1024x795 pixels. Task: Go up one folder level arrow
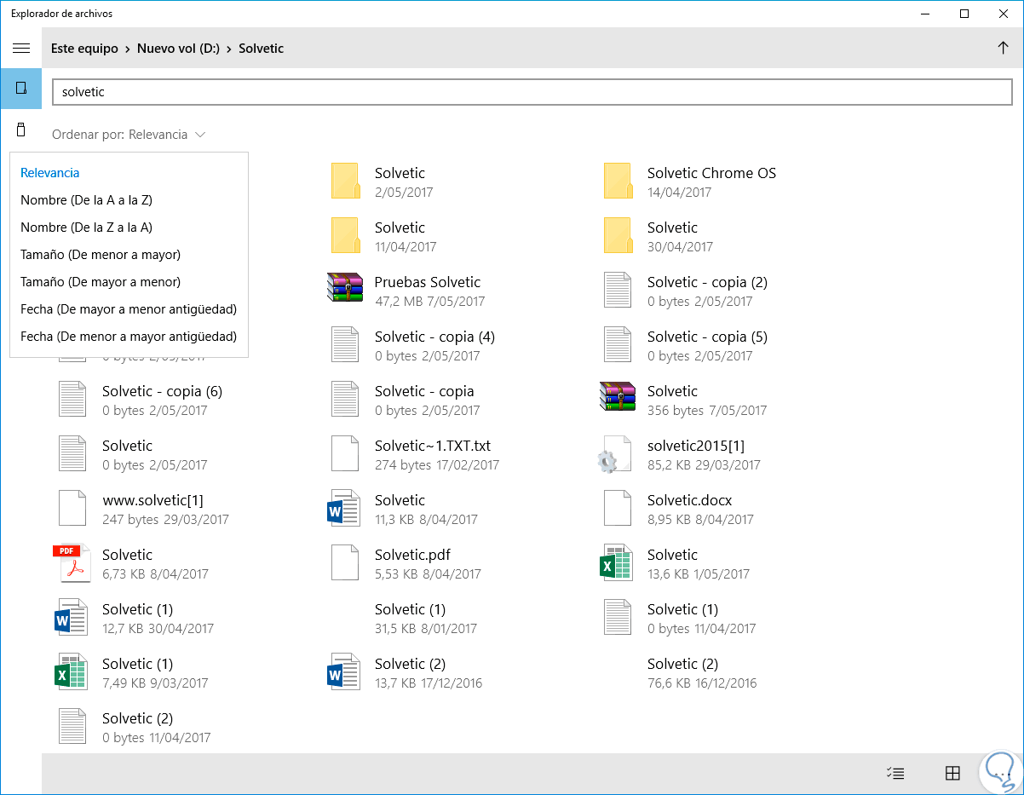click(x=1003, y=48)
